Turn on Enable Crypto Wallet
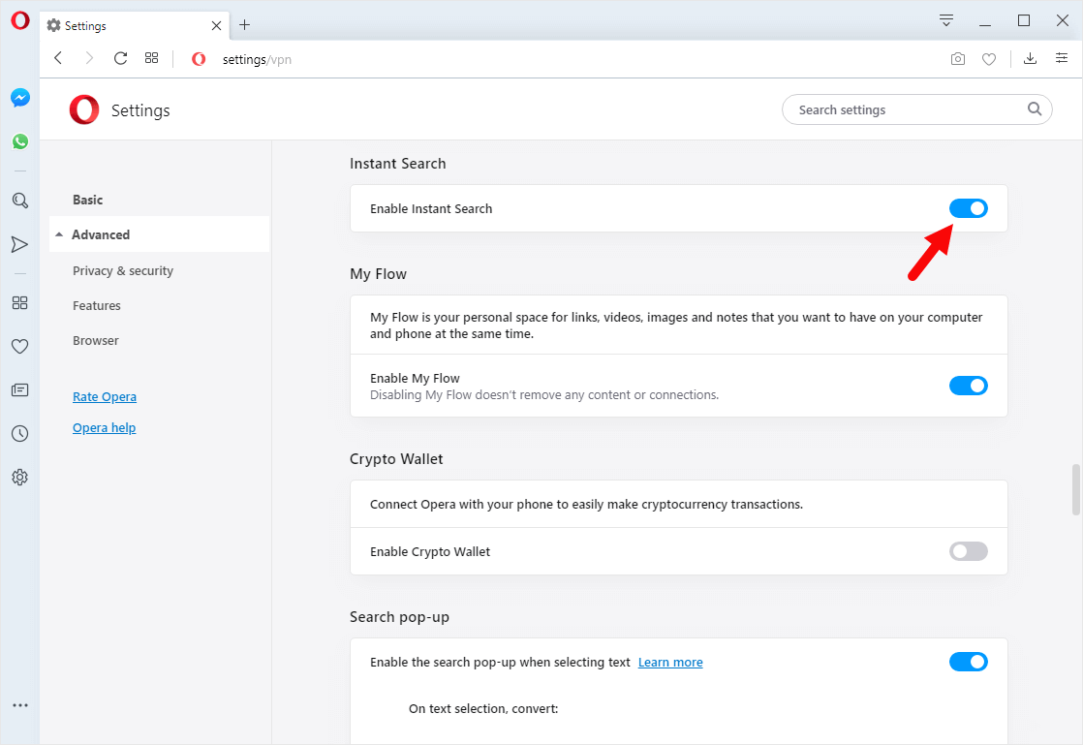The image size is (1083, 745). pos(969,551)
